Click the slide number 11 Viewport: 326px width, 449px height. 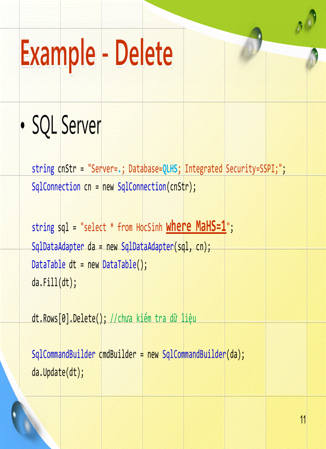pyautogui.click(x=302, y=420)
